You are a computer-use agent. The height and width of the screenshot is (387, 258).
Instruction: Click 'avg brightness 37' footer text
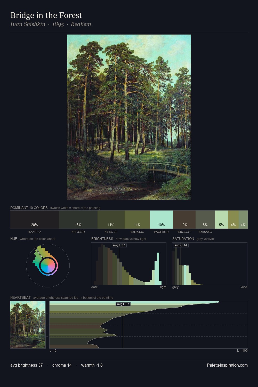(27, 365)
